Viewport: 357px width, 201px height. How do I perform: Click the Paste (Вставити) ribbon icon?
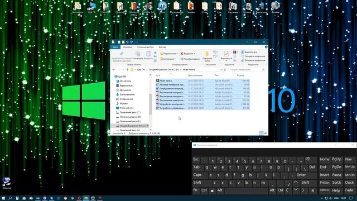[x=148, y=55]
